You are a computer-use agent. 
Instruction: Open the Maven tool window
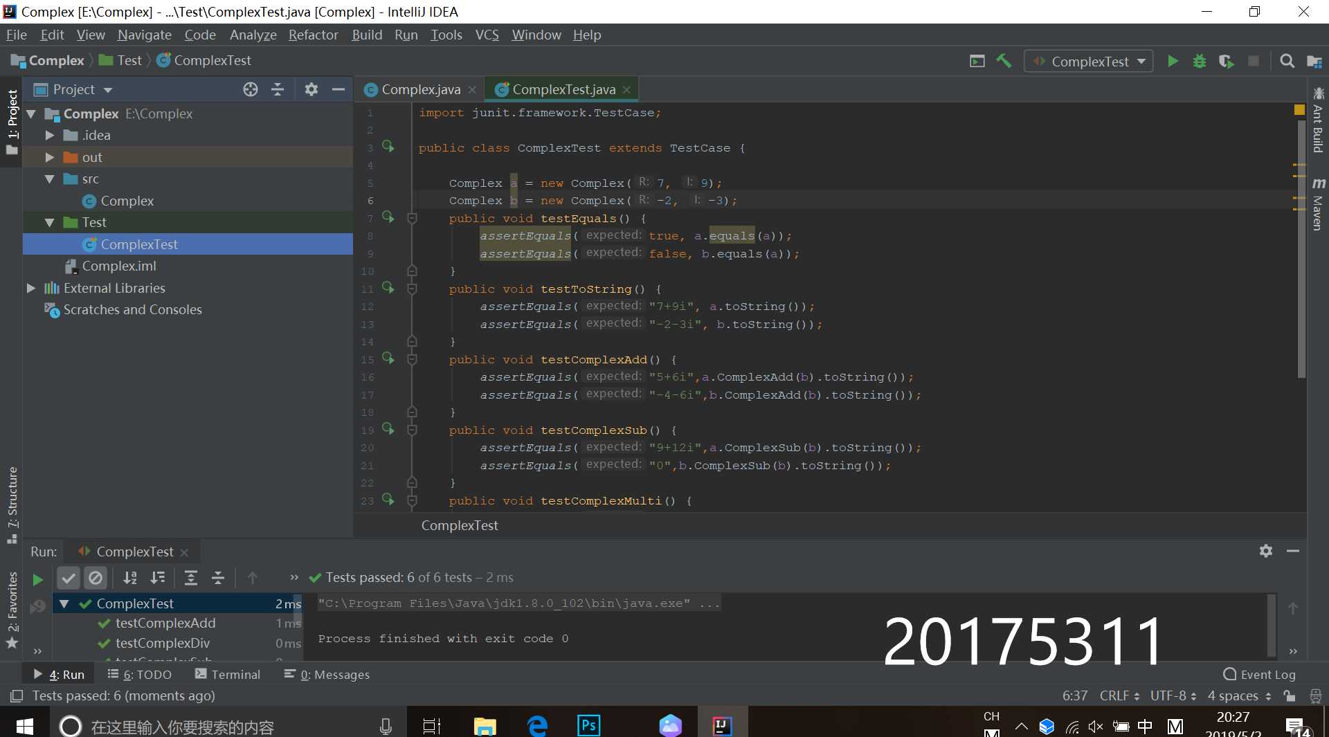coord(1318,204)
